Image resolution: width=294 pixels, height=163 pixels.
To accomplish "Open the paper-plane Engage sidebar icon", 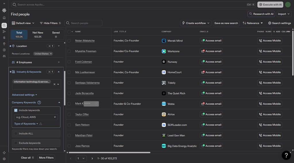I will coord(4,32).
